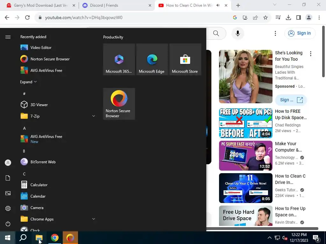
Task: Open the tab search dropdown chevron
Action: 275,4
